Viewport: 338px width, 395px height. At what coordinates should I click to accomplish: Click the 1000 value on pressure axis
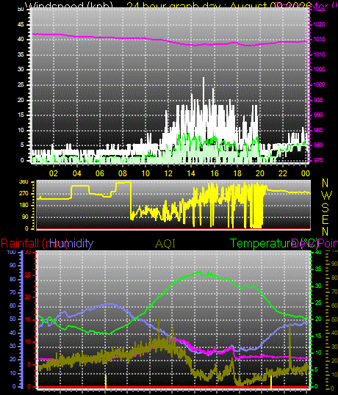(x=320, y=84)
